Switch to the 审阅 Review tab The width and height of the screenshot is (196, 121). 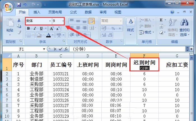(x=103, y=12)
